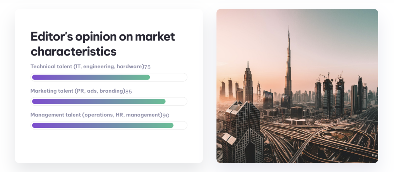Viewport: 394px width, 172px height.
Task: Click the 75 score value
Action: (147, 67)
